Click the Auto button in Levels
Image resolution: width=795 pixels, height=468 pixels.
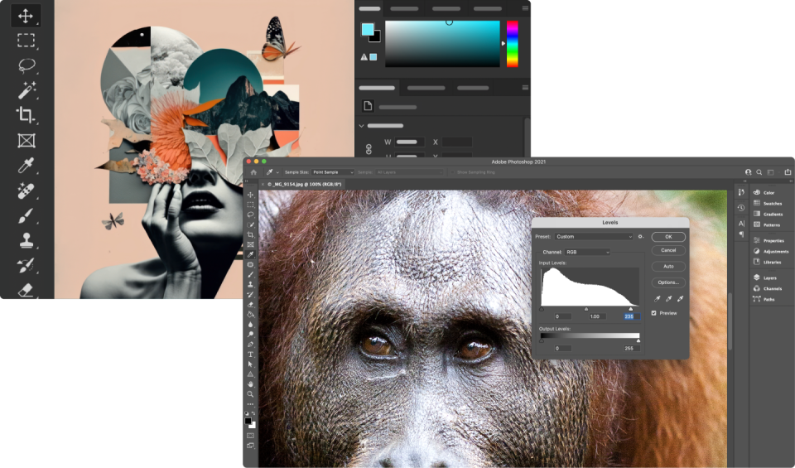[x=668, y=266]
